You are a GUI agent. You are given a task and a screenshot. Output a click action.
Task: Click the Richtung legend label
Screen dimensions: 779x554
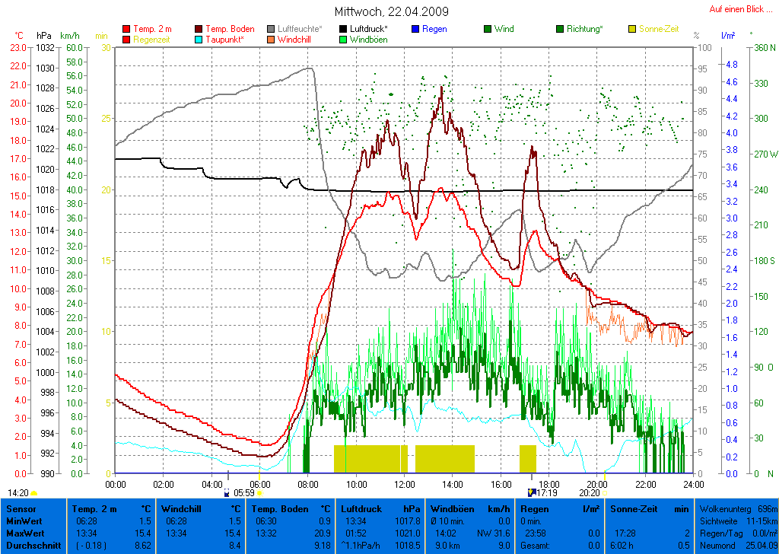584,30
